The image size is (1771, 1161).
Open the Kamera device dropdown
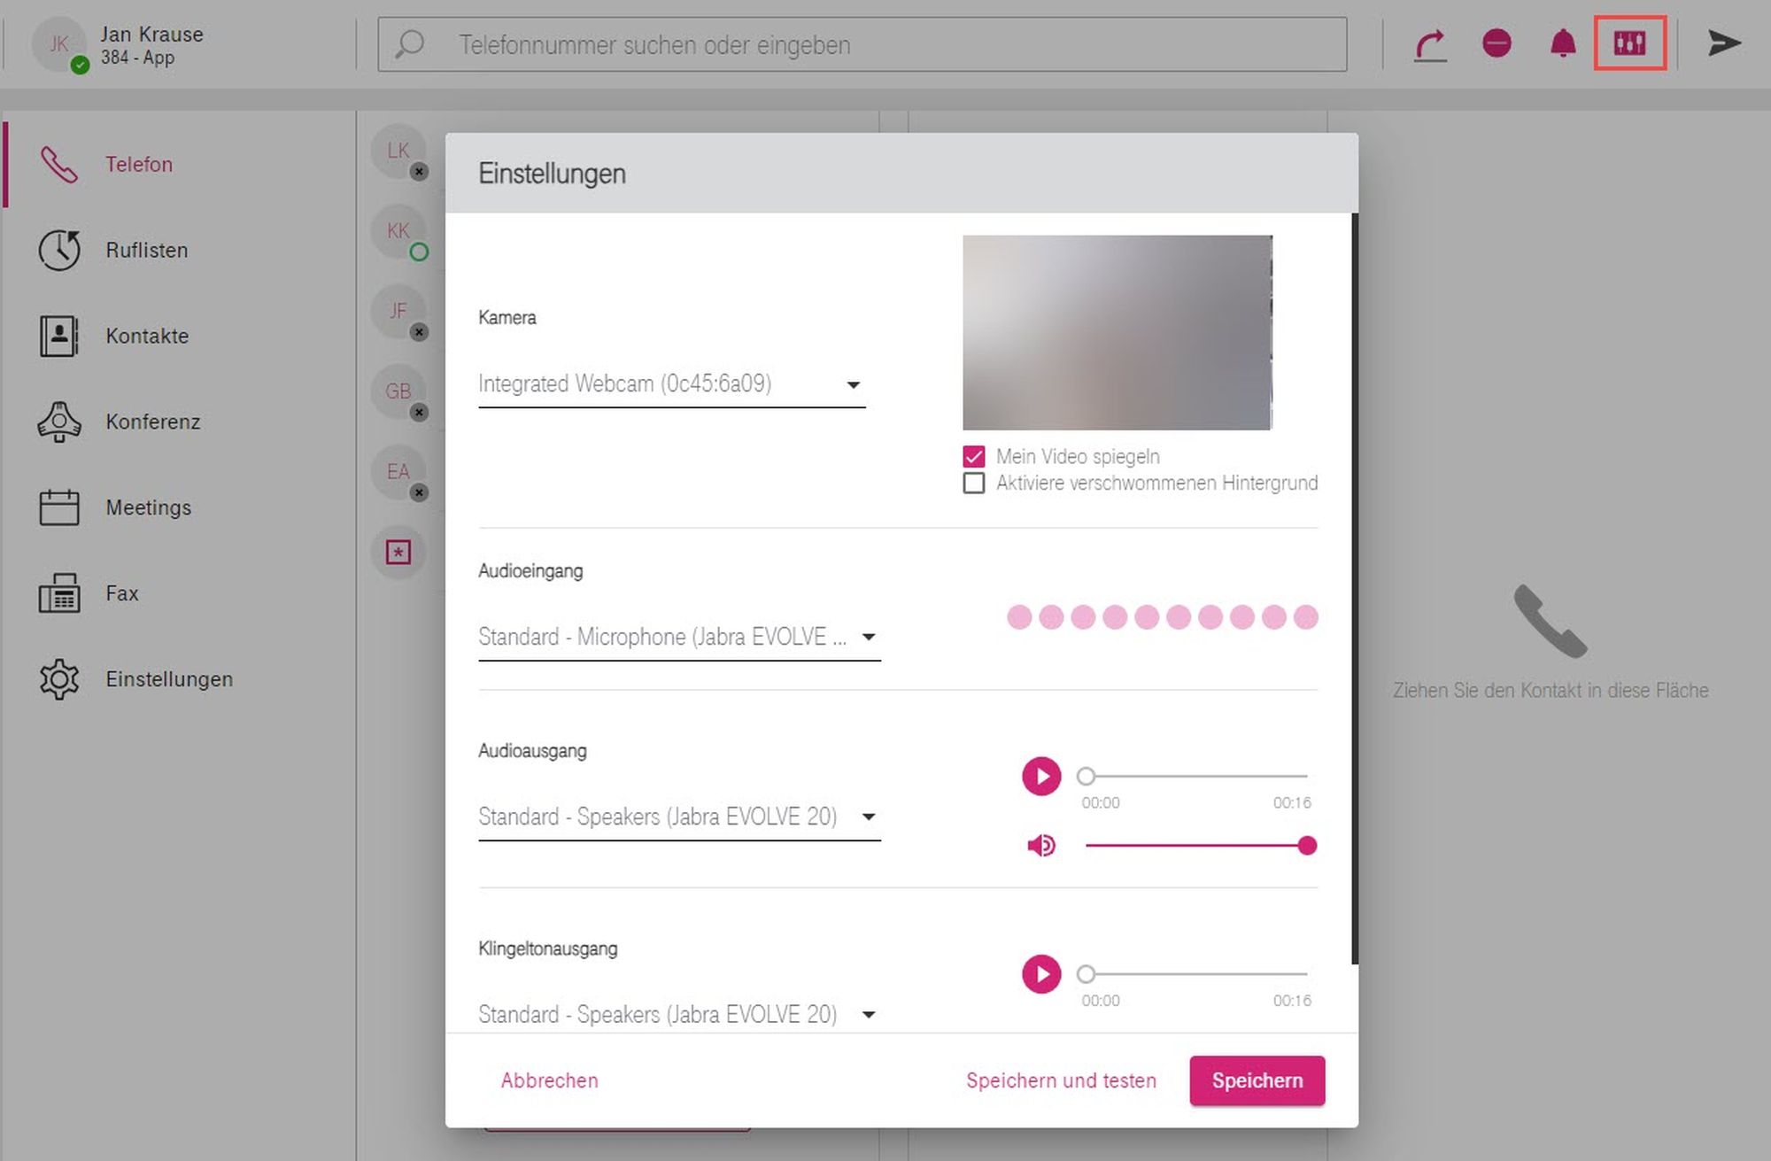click(671, 384)
